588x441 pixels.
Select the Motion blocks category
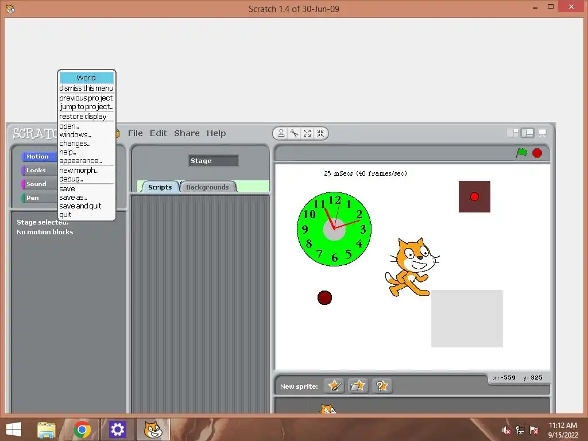tap(39, 156)
